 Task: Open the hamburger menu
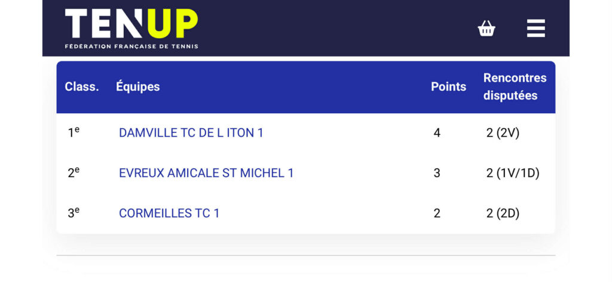click(535, 28)
